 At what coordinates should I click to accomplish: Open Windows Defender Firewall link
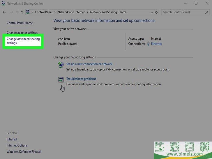[x=24, y=152]
